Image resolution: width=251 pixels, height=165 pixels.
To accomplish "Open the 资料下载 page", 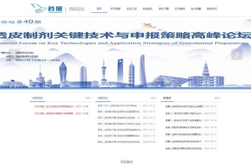I will tap(164, 9).
